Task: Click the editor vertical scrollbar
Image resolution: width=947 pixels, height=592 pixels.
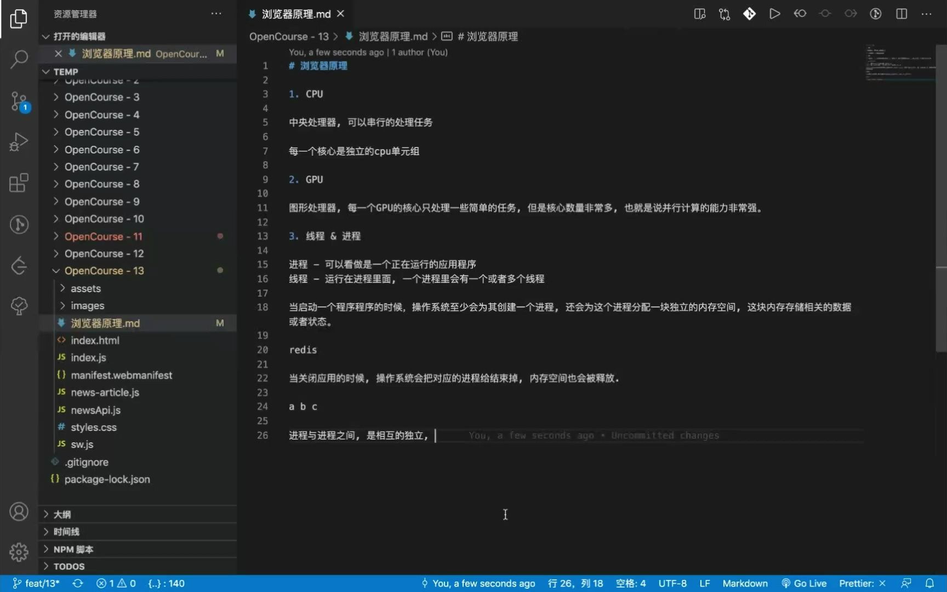Action: point(941,198)
